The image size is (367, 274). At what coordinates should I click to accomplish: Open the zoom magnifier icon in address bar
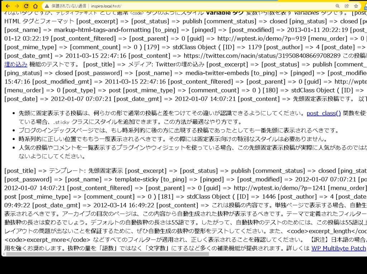337,6
